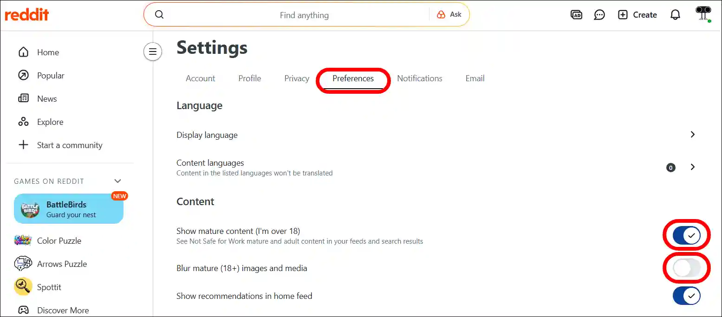Launch the BattleBirds game
The width and height of the screenshot is (722, 317).
(x=69, y=209)
